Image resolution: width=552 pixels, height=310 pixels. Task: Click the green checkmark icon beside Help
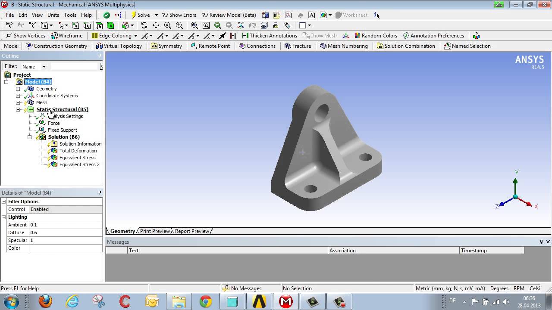[x=107, y=15]
